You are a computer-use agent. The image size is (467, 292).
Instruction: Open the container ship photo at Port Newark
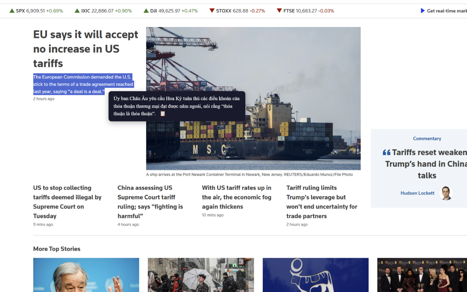click(253, 99)
